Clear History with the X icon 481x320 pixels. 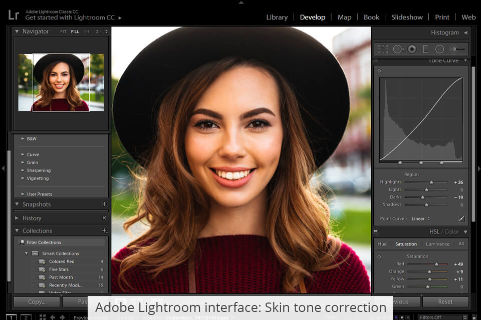click(x=104, y=218)
